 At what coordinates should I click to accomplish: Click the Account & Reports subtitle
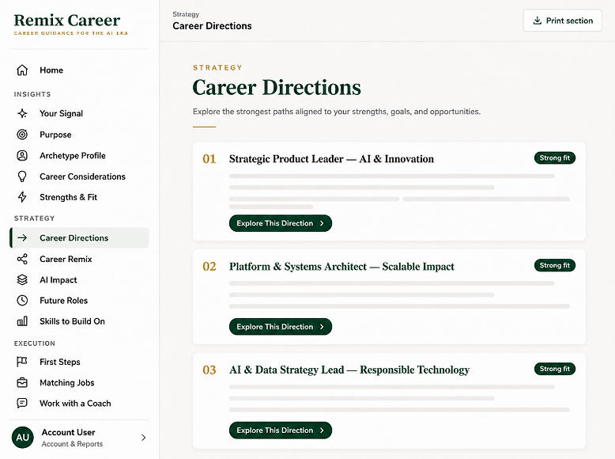72,444
